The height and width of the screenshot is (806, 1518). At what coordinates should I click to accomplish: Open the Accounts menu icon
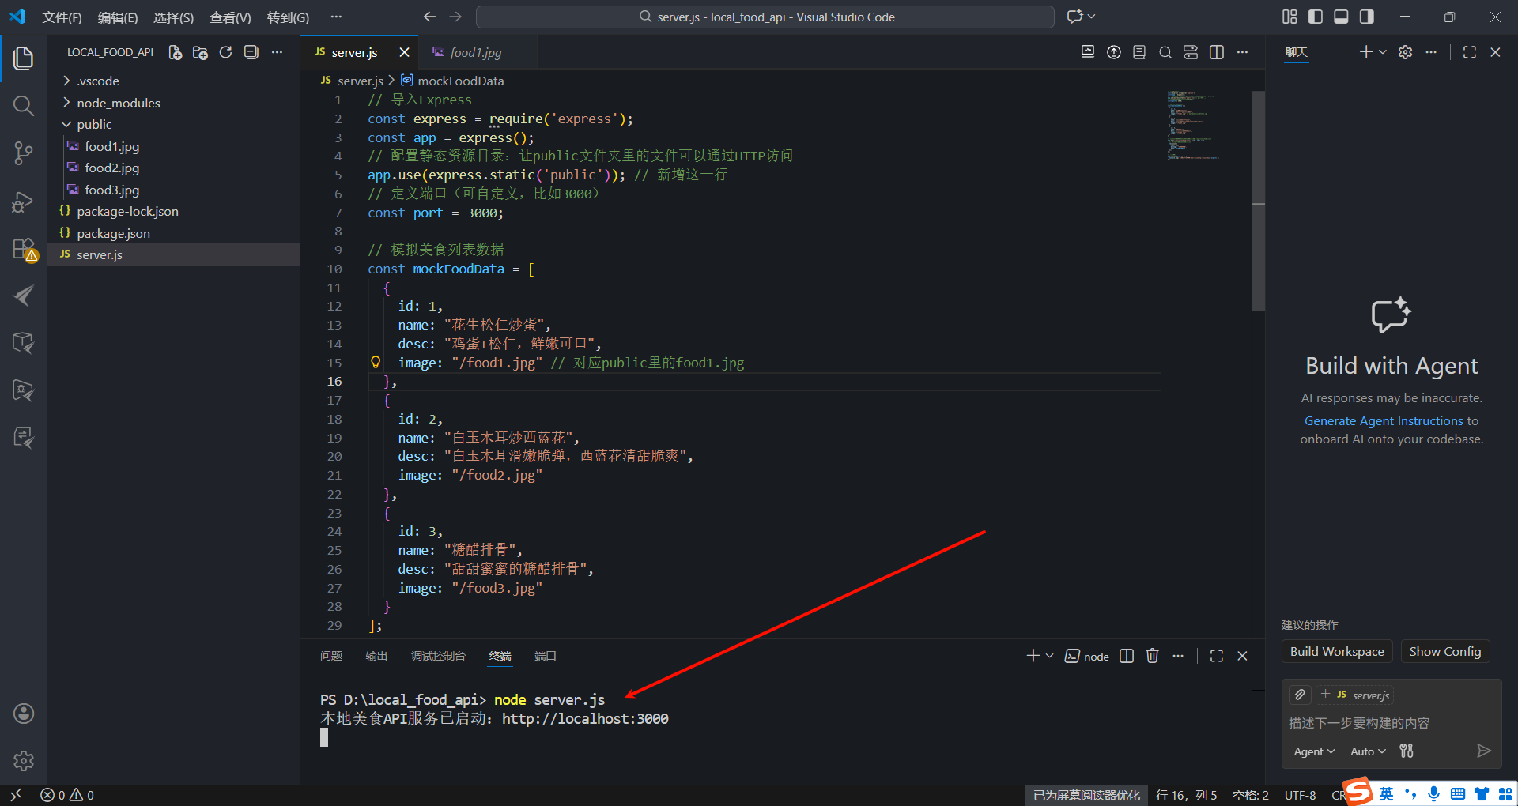click(x=24, y=714)
